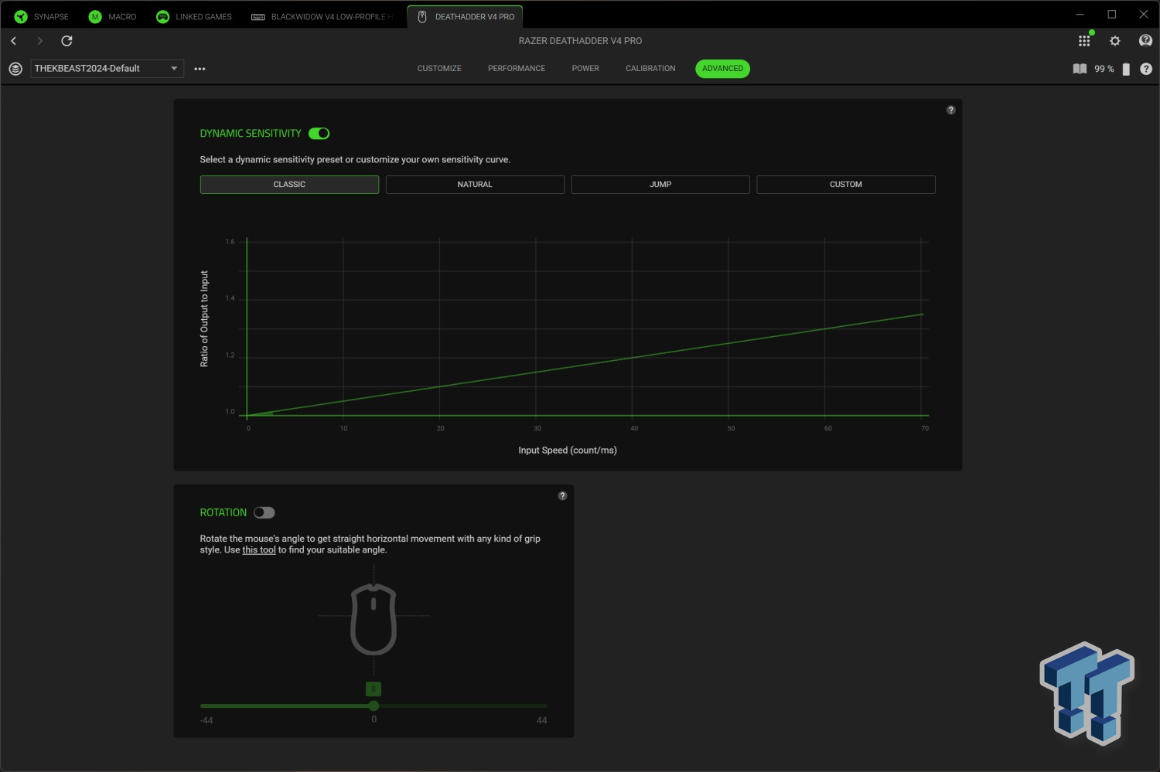This screenshot has width=1160, height=772.
Task: Open the modules grid icon
Action: (1084, 41)
